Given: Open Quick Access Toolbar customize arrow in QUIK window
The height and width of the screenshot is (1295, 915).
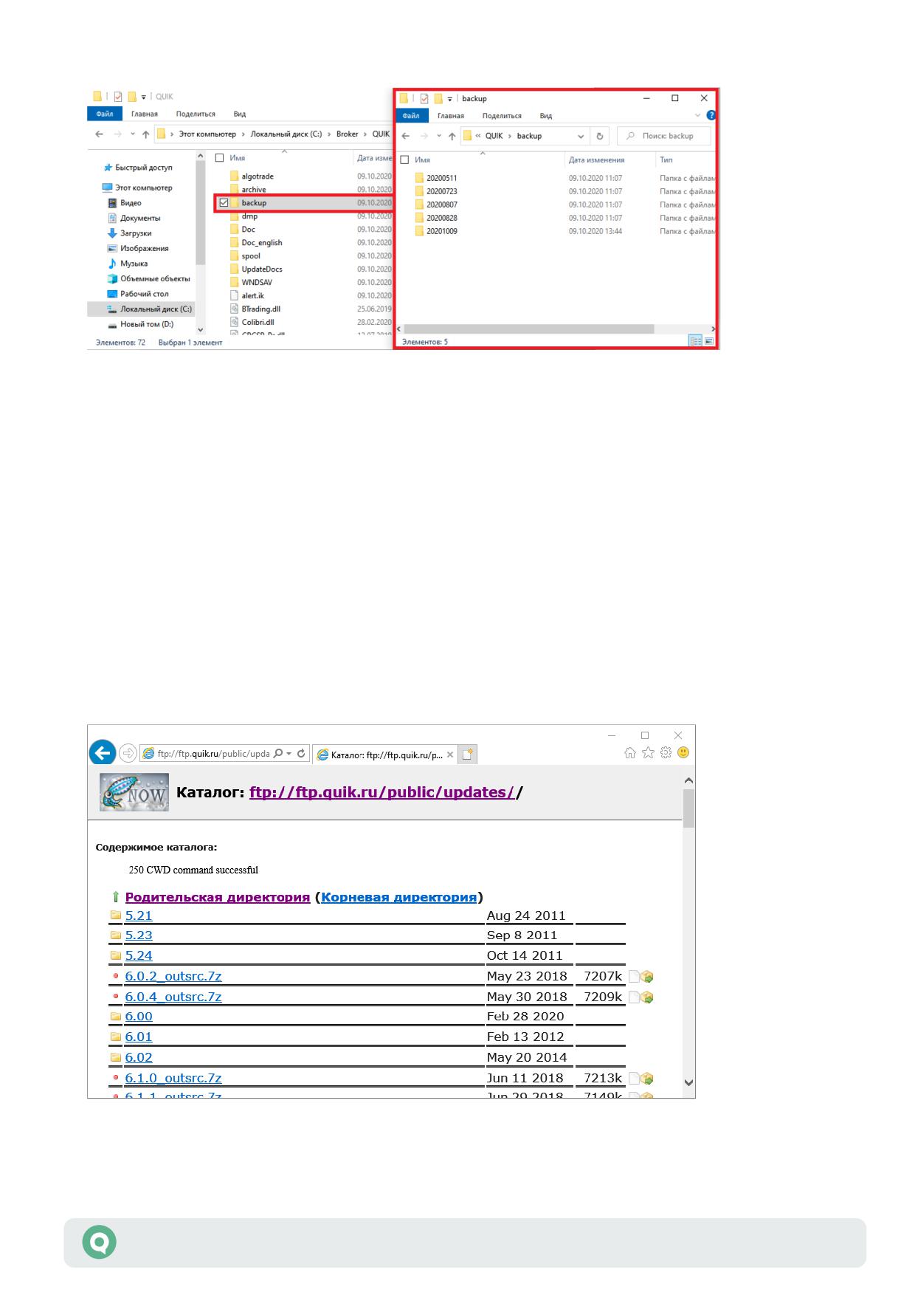Looking at the screenshot, I should 143,97.
